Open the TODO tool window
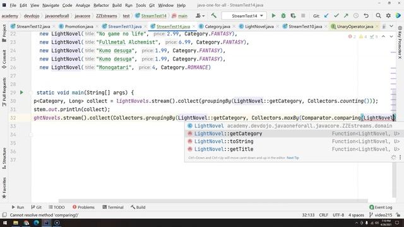Viewport: 404px width, 227px height. [56, 207]
